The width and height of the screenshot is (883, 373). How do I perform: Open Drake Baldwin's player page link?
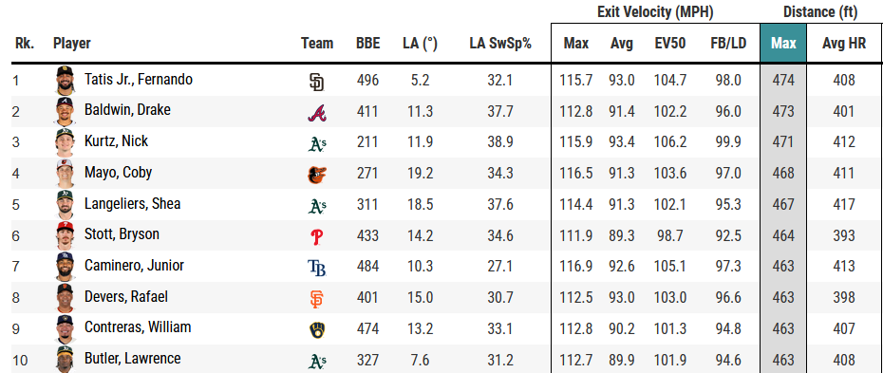[127, 110]
